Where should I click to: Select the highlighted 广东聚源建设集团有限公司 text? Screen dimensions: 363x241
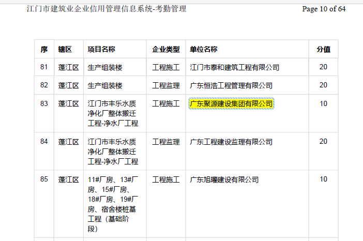click(x=231, y=104)
